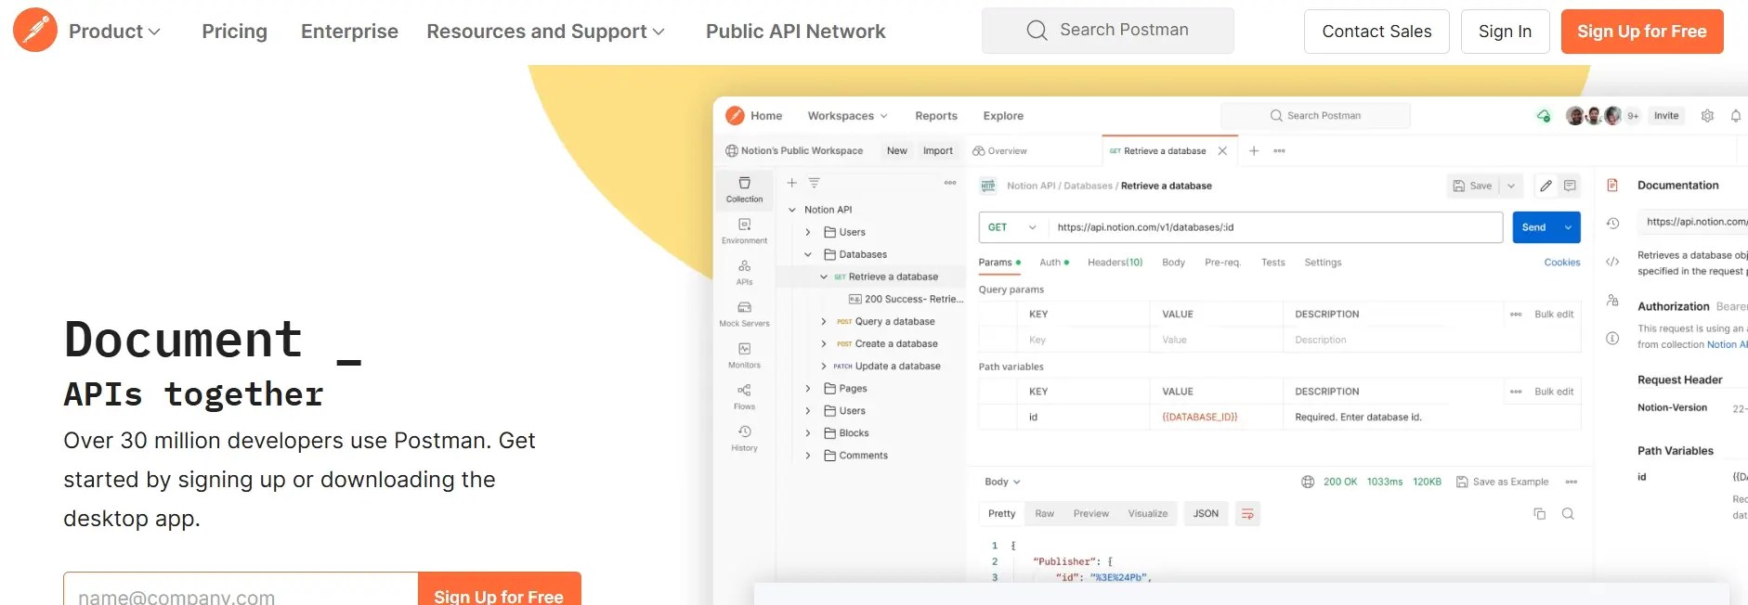Open the GET method dropdown
The image size is (1748, 605).
pyautogui.click(x=1012, y=227)
